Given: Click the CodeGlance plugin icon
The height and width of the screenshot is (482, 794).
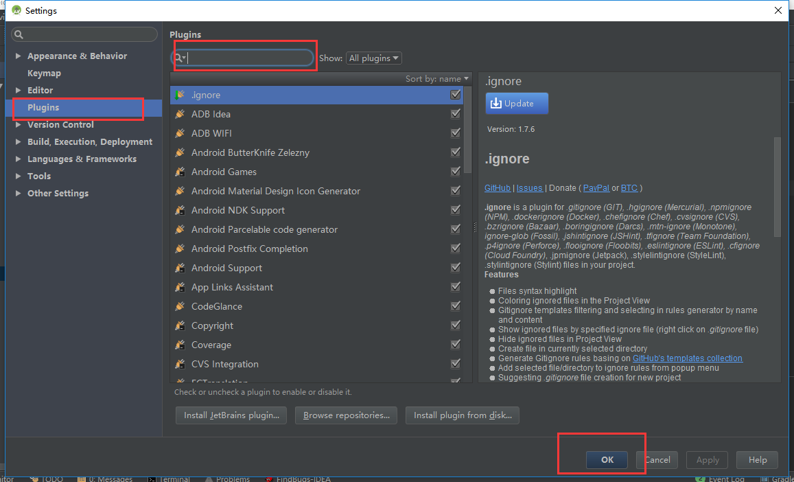Looking at the screenshot, I should [x=179, y=307].
